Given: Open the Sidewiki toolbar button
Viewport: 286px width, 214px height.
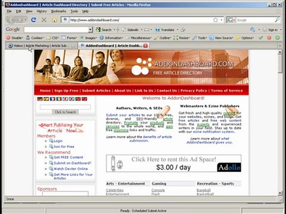Looking at the screenshot, I should (x=130, y=30).
